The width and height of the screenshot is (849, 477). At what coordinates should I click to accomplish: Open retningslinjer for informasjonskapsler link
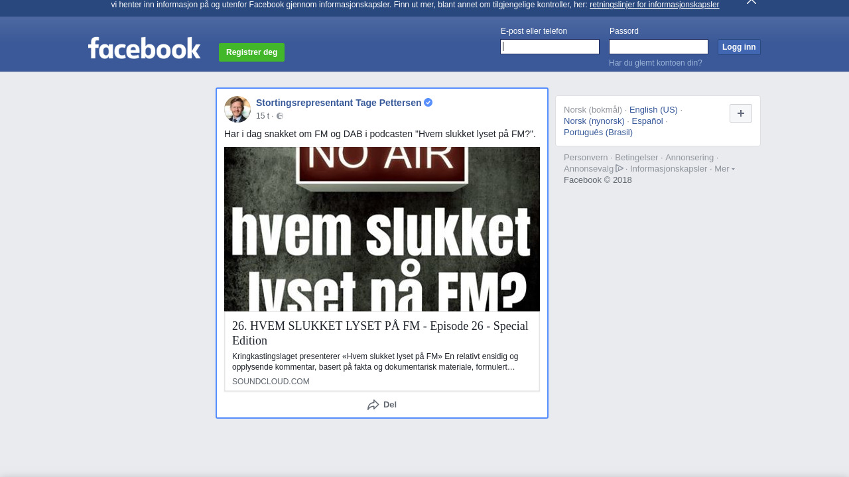pos(654,5)
